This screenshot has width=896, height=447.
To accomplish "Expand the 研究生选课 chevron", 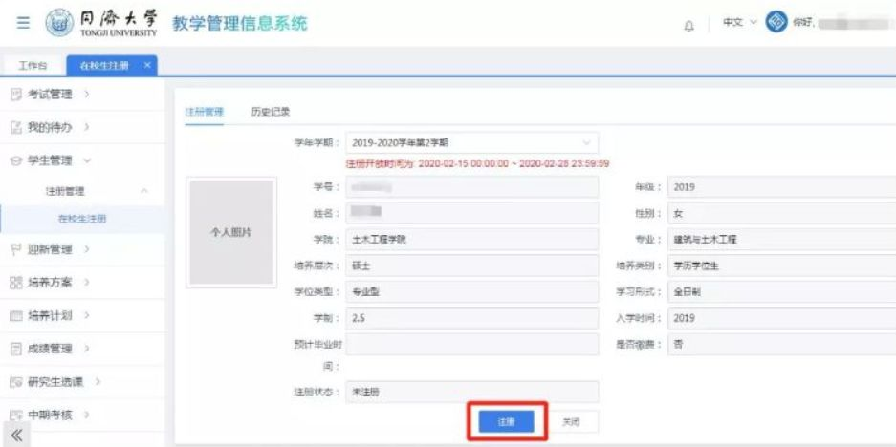I will (98, 381).
